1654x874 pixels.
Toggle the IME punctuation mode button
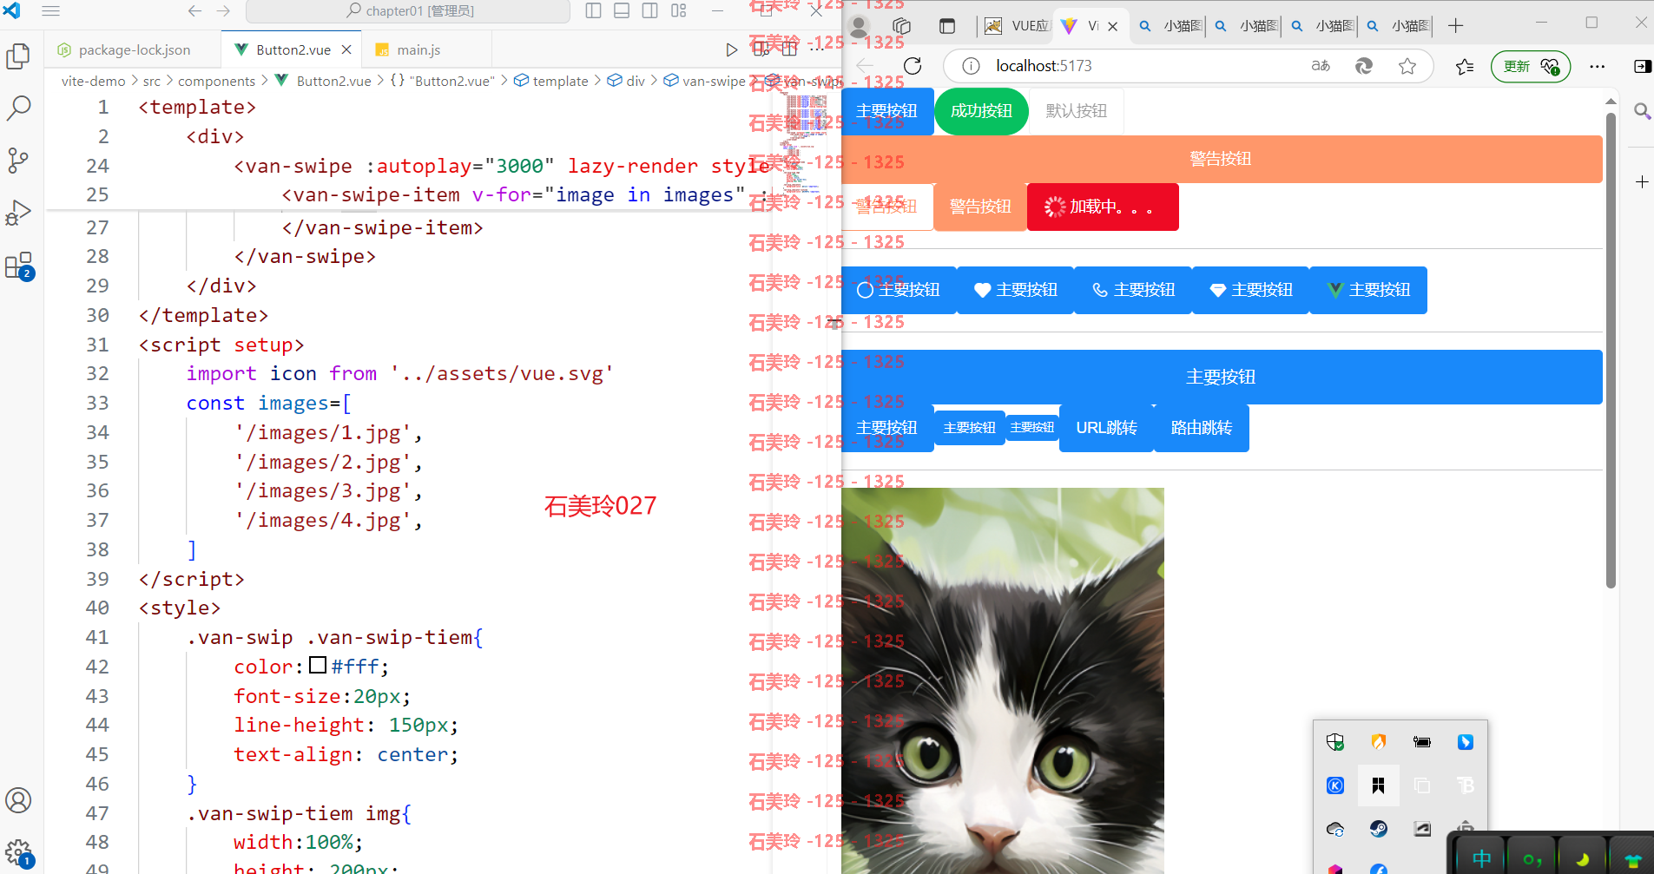1532,859
